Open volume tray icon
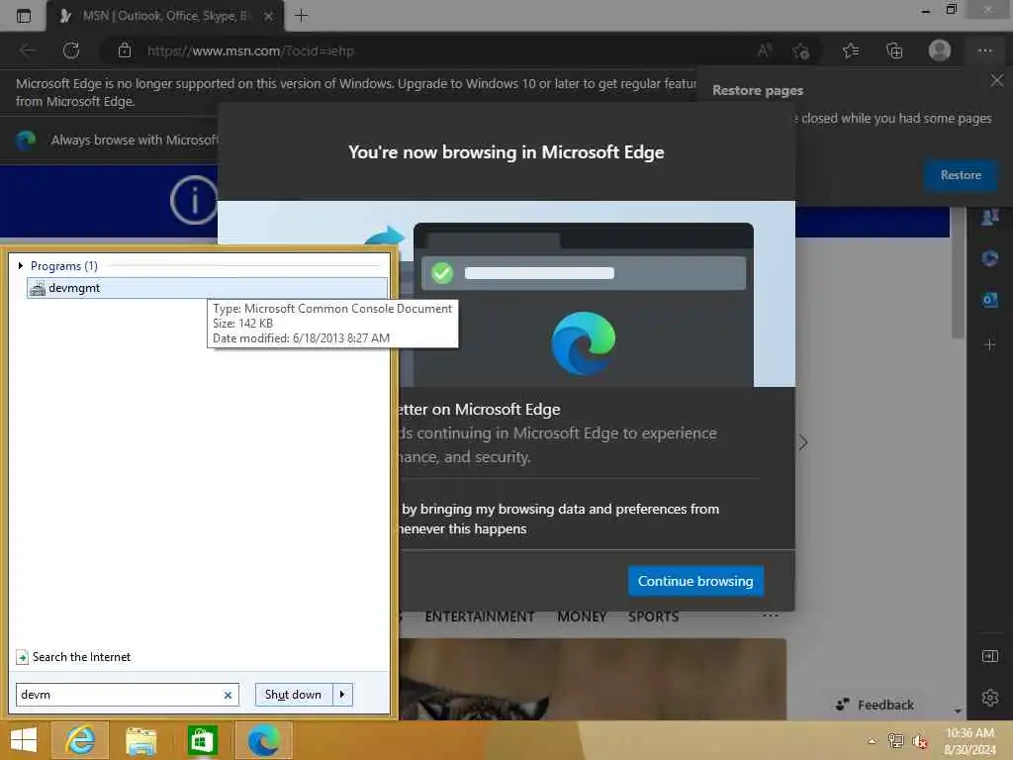 tap(919, 741)
